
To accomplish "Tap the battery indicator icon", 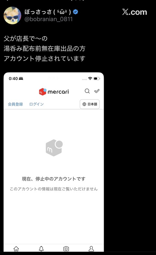I will (97, 79).
